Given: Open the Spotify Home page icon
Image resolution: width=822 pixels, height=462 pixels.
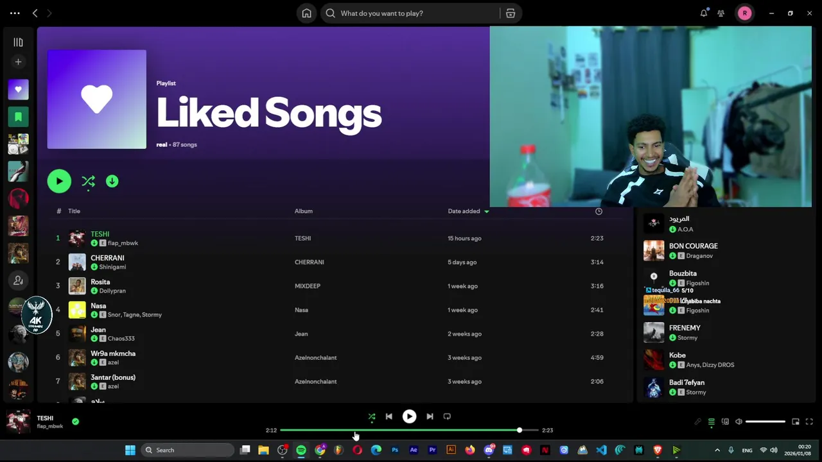Looking at the screenshot, I should 307,13.
